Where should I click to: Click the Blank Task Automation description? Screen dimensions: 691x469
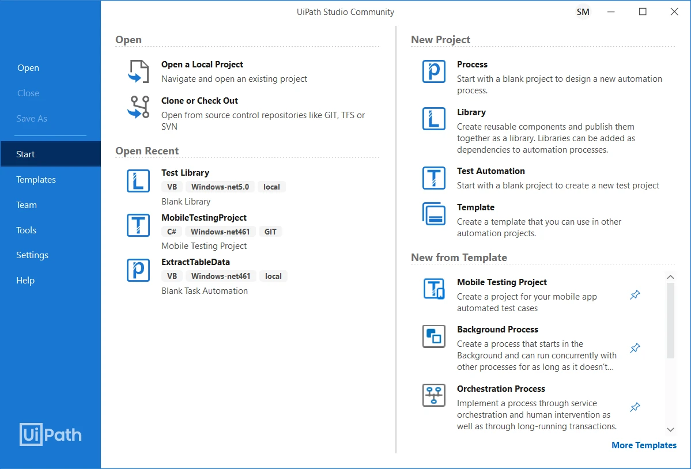(x=205, y=291)
